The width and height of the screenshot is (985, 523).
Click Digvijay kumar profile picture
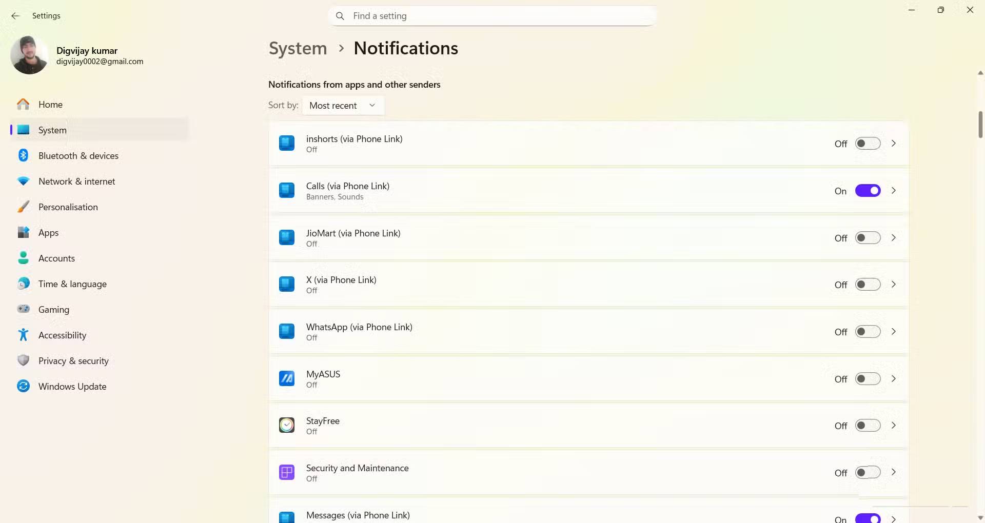click(x=29, y=55)
